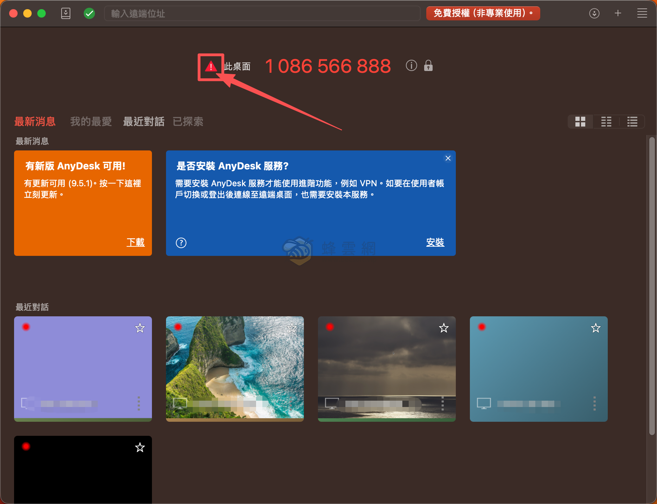Select the large tiles view icon
Viewport: 657px width, 504px height.
[x=580, y=122]
